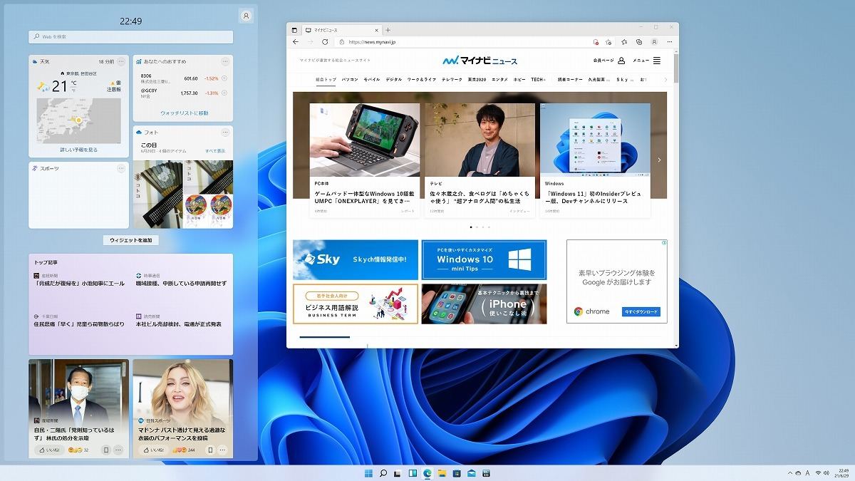
Task: Open iPhone 使いこなし術 banner
Action: pyautogui.click(x=484, y=304)
